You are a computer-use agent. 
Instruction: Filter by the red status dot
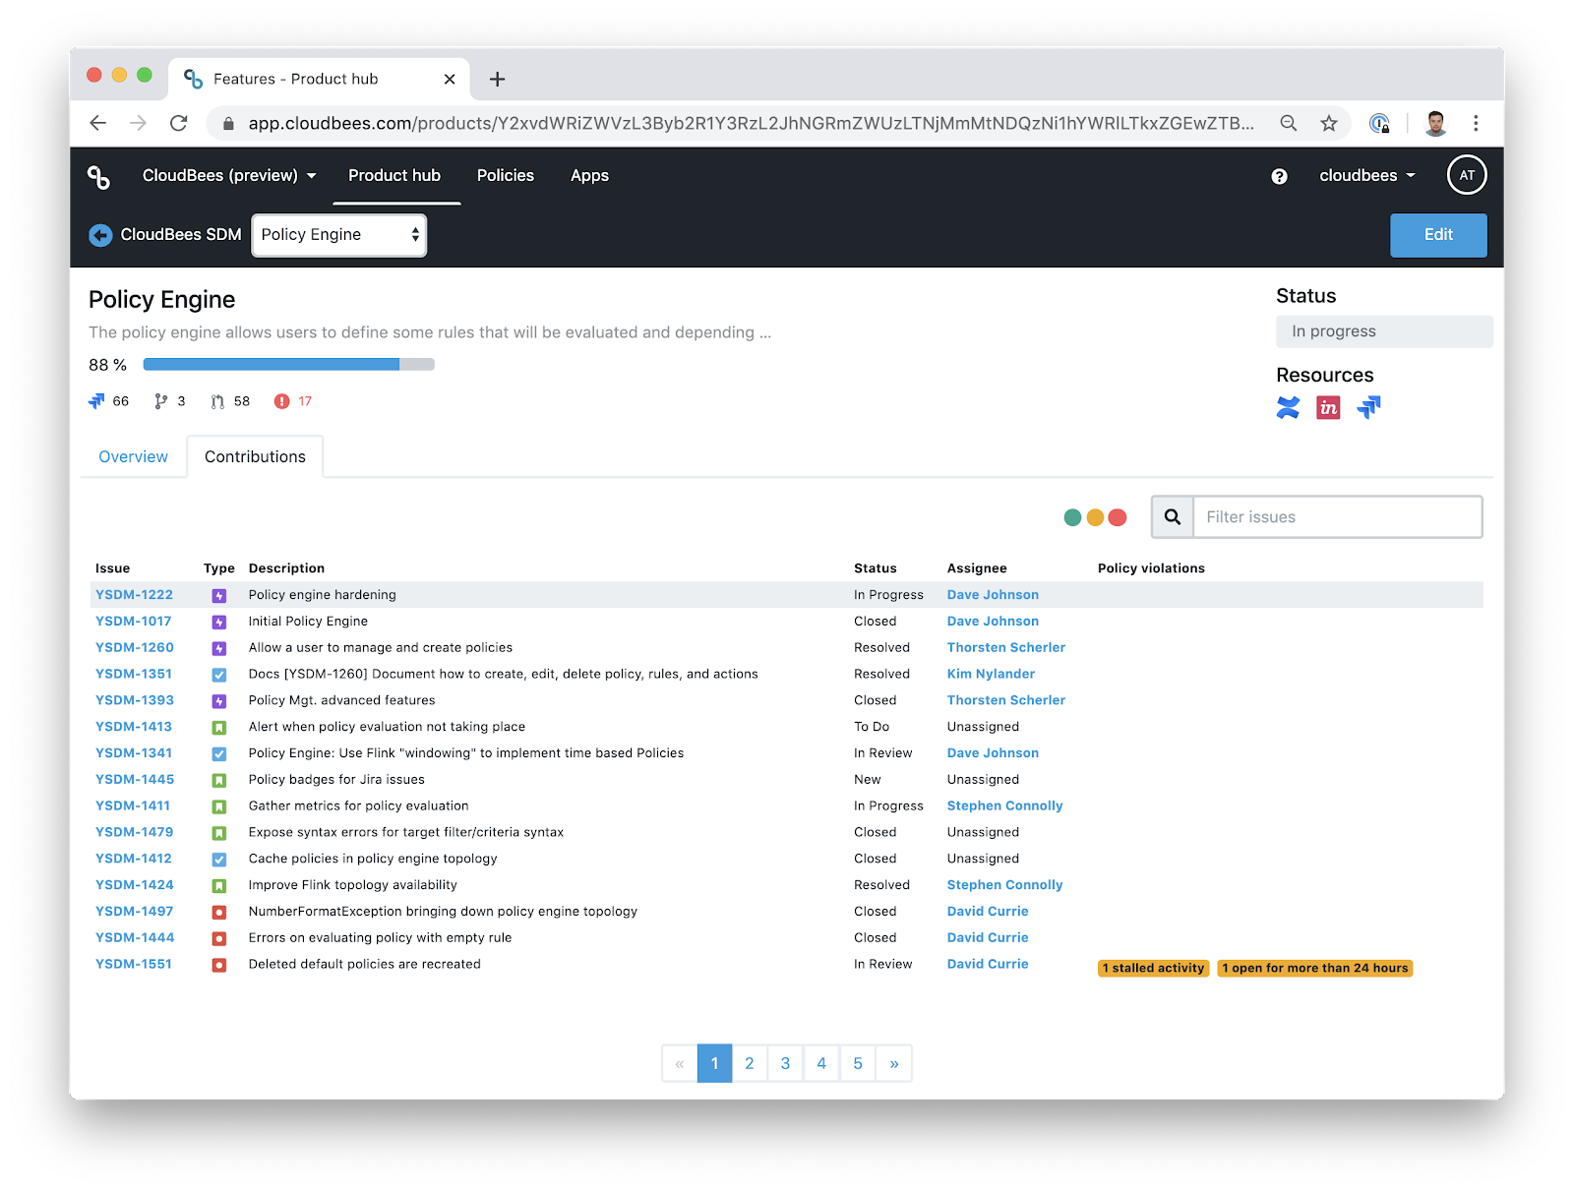click(1118, 517)
